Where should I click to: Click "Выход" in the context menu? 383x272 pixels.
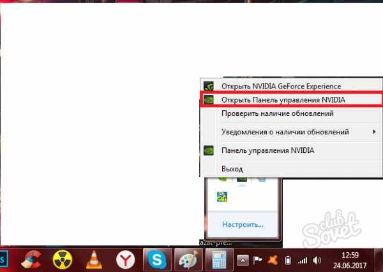(232, 169)
